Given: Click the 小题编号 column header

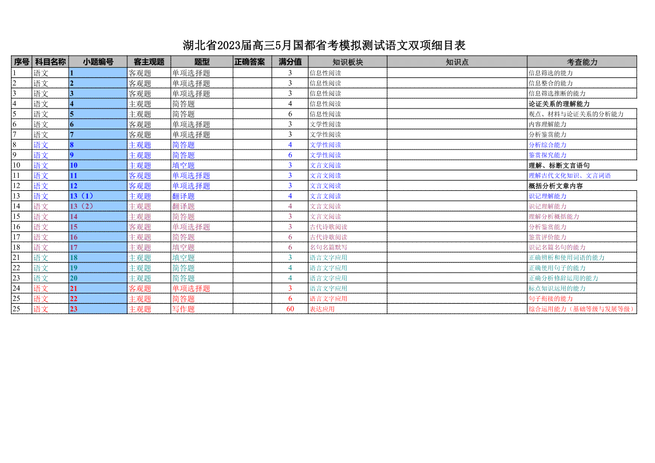Looking at the screenshot, I should coord(98,62).
